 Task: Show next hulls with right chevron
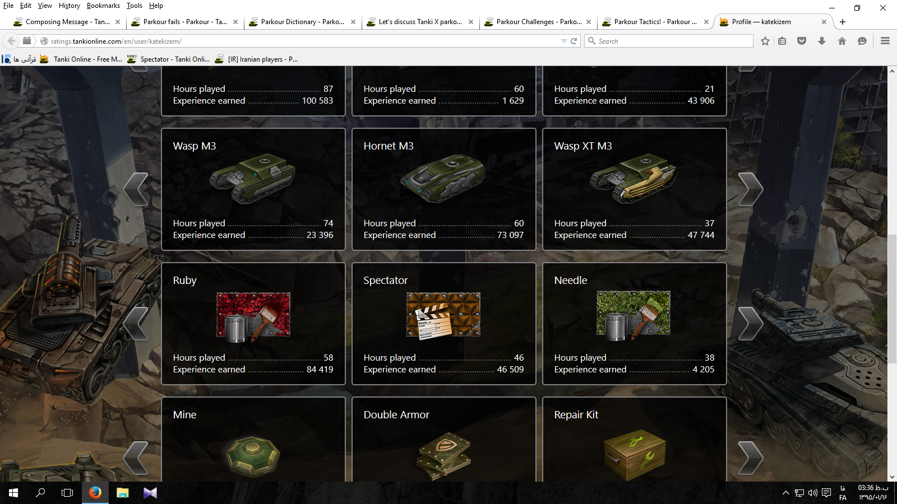pyautogui.click(x=751, y=189)
